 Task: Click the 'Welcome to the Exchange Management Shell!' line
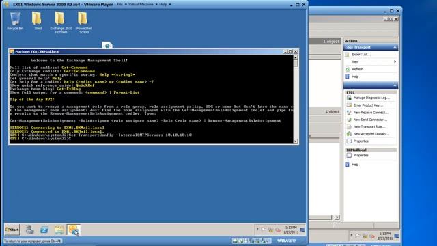[79, 60]
